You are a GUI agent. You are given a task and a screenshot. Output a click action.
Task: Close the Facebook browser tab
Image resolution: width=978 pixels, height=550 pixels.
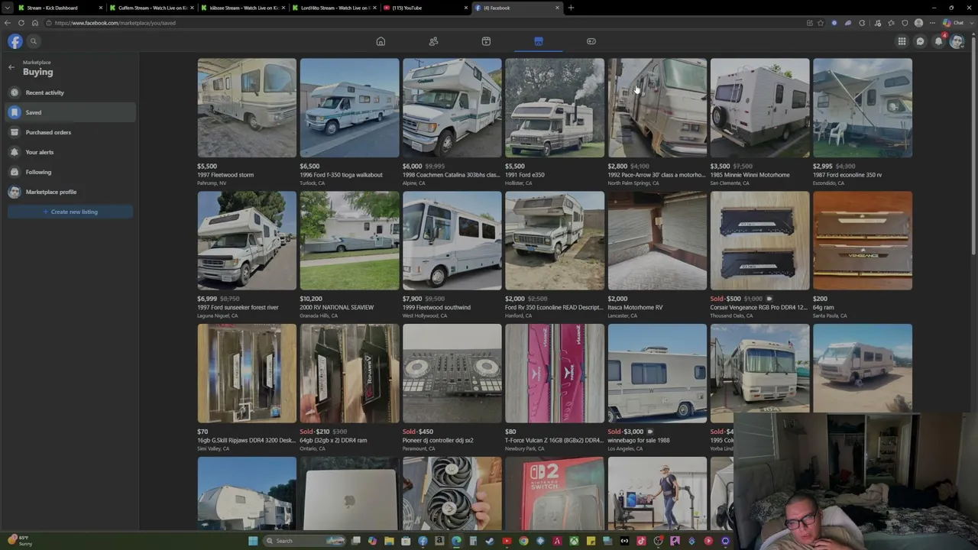point(557,8)
